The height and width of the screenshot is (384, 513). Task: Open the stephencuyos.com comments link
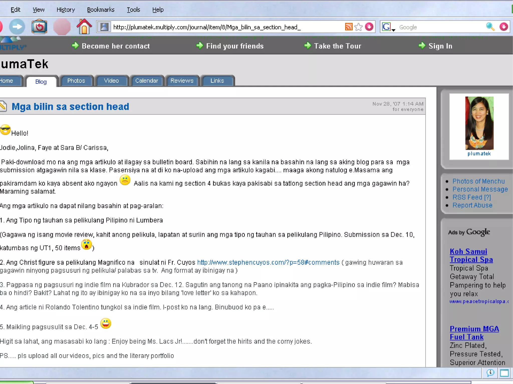(268, 262)
